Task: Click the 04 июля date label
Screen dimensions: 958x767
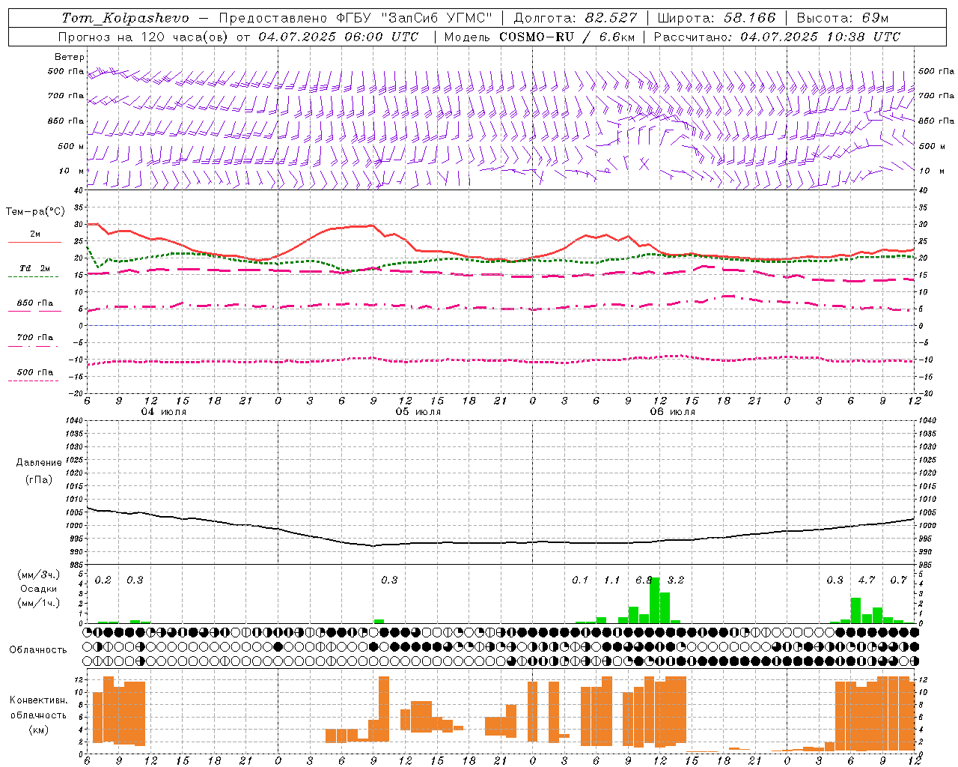Action: (x=165, y=411)
